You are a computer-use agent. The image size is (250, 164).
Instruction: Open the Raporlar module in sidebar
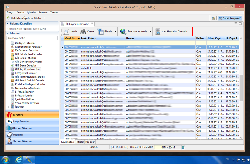[32, 135]
